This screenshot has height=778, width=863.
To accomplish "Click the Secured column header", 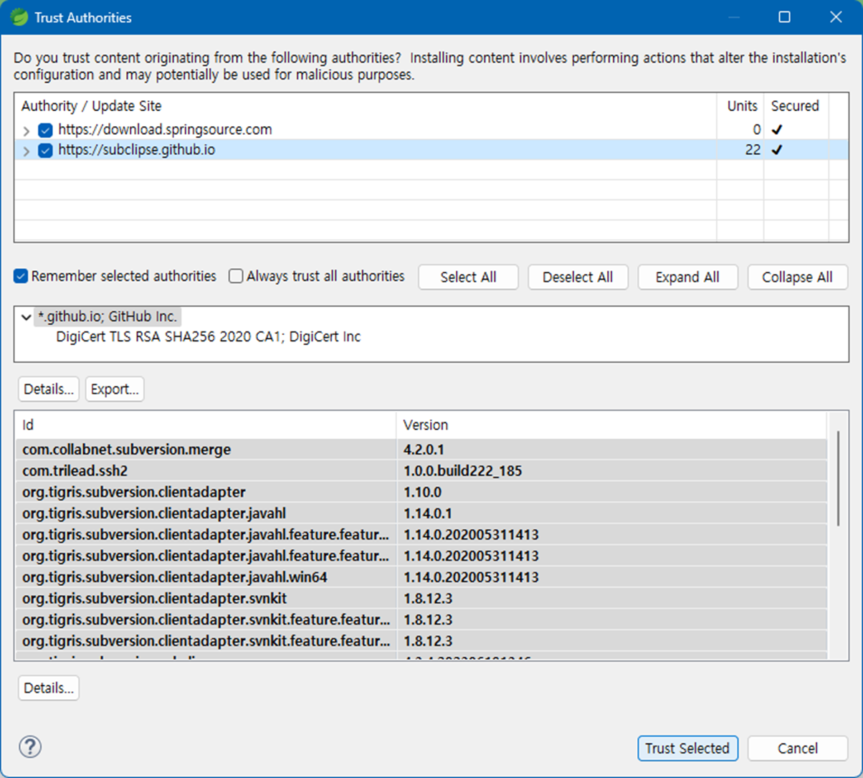I will (x=796, y=106).
